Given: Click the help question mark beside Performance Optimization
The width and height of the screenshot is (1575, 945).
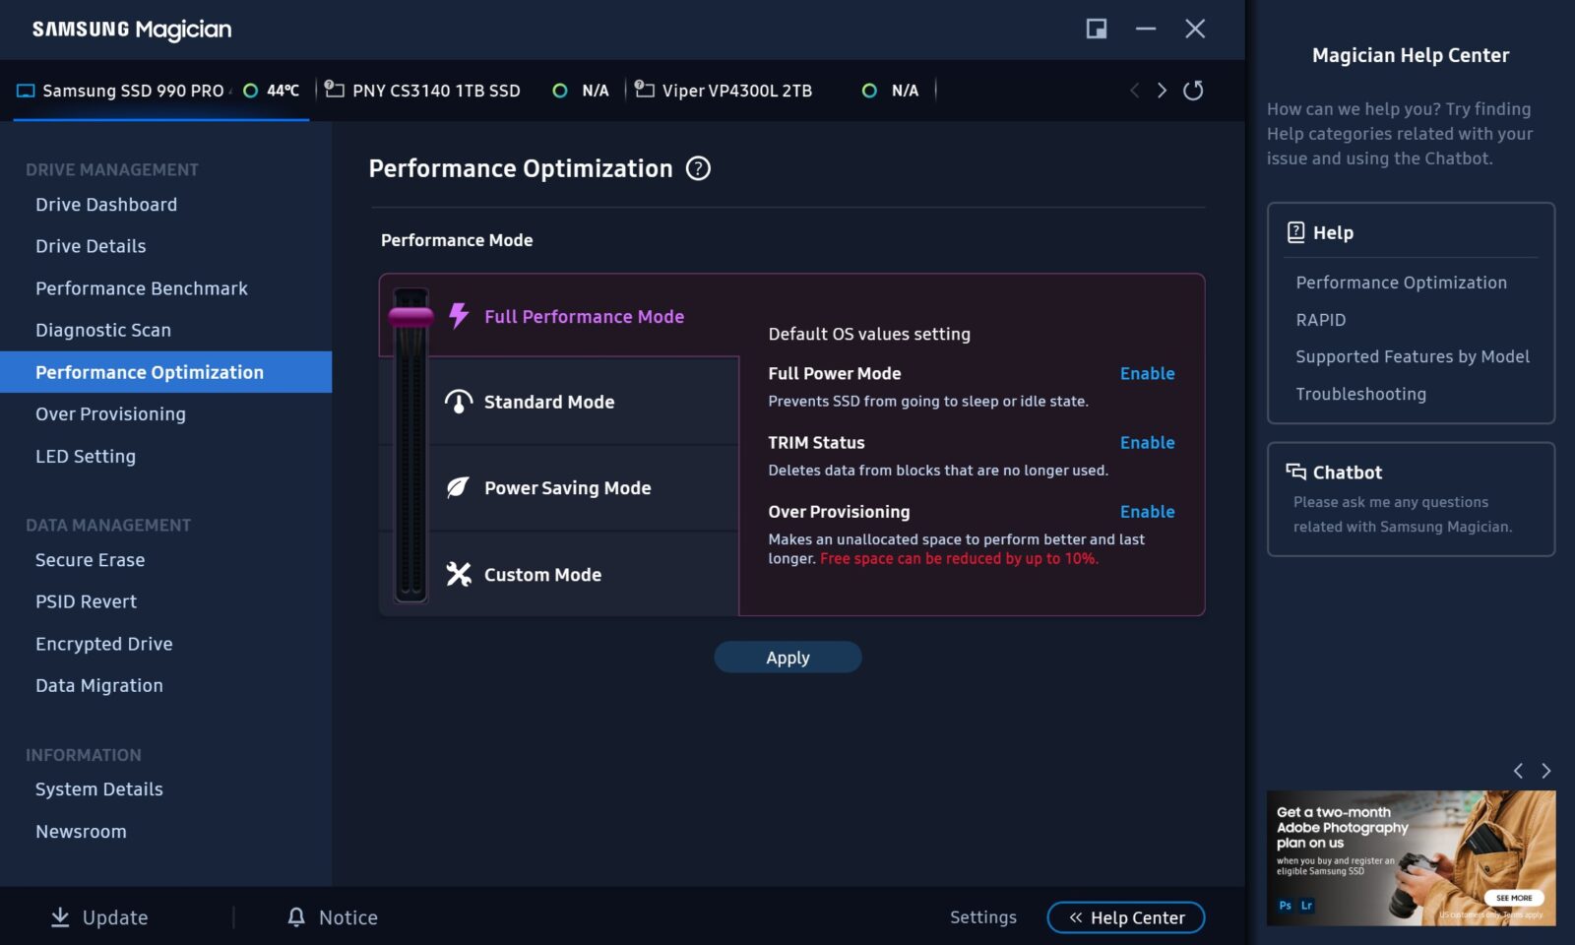Looking at the screenshot, I should coord(698,168).
